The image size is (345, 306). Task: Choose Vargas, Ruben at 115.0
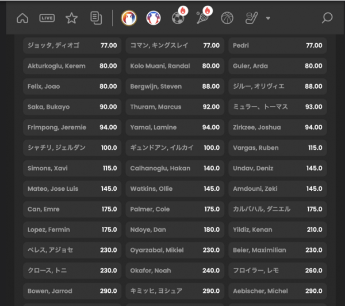(278, 148)
